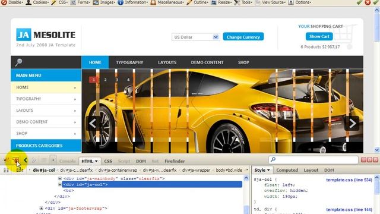Switch to the Firebug Net tab
380x214 pixels.
point(155,161)
